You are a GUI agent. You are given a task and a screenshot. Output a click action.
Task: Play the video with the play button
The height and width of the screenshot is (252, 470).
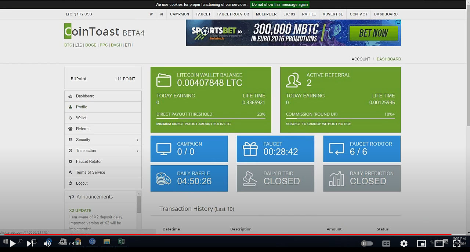[12, 243]
